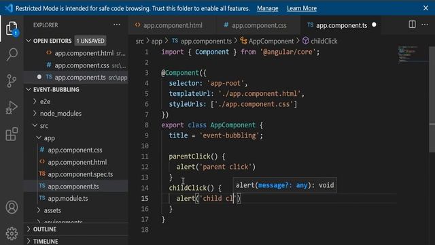Open the Explorer view in activity bar

tap(12, 29)
